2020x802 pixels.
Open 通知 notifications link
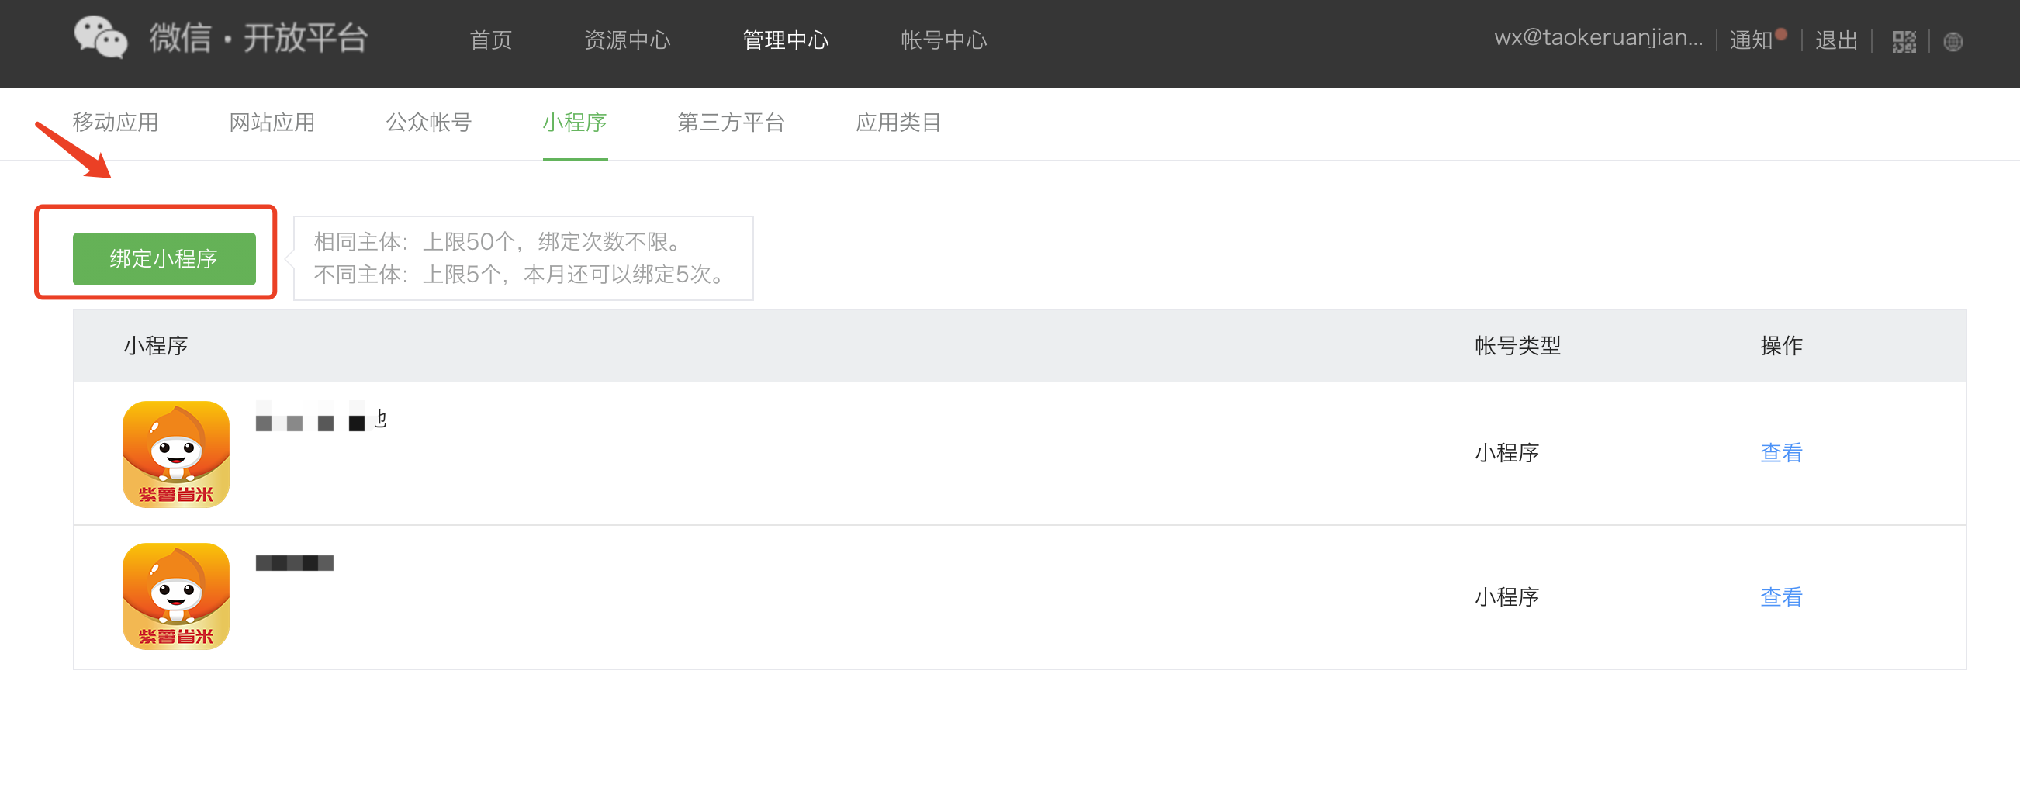pyautogui.click(x=1750, y=40)
